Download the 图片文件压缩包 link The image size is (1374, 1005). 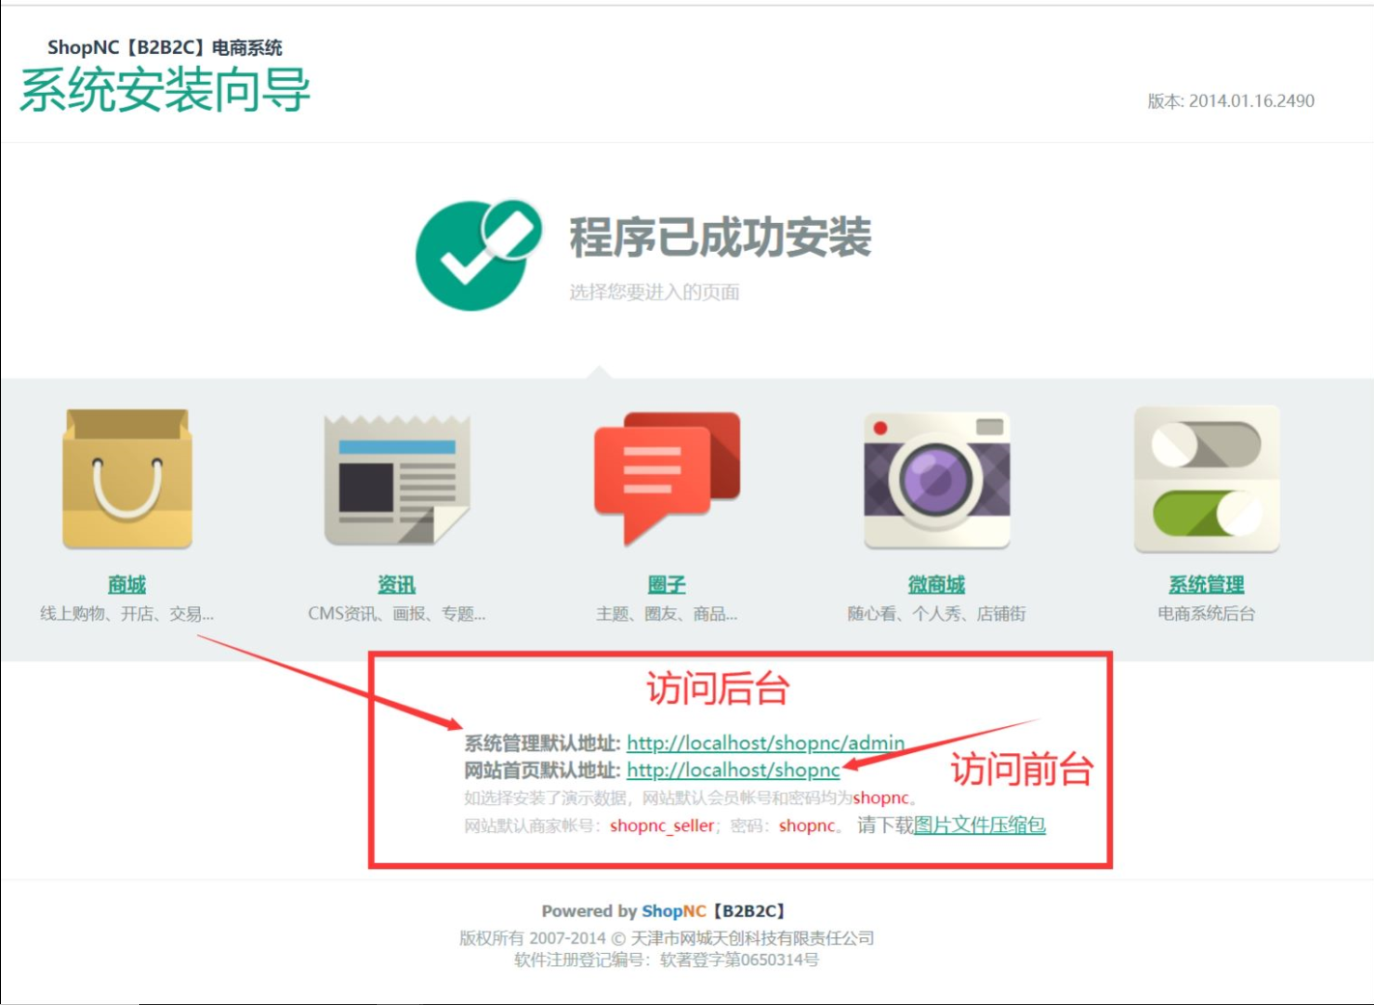coord(980,824)
